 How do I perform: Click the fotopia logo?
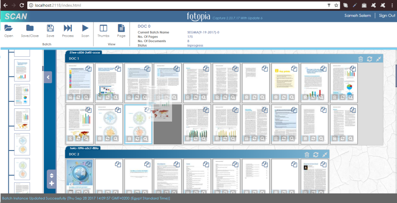pyautogui.click(x=198, y=16)
